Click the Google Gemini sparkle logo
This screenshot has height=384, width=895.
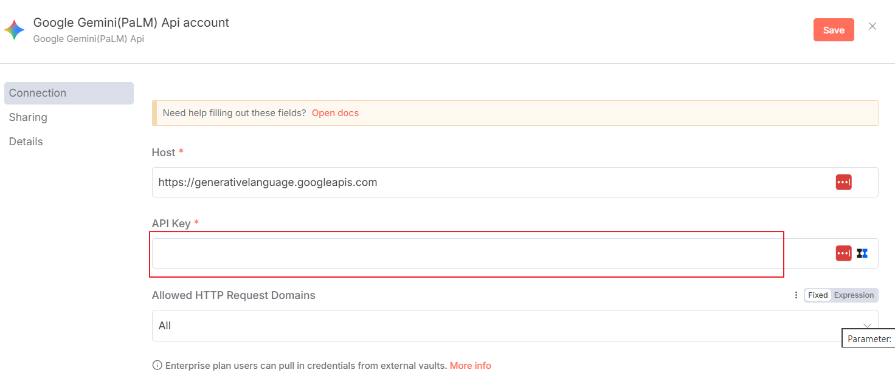click(x=14, y=30)
